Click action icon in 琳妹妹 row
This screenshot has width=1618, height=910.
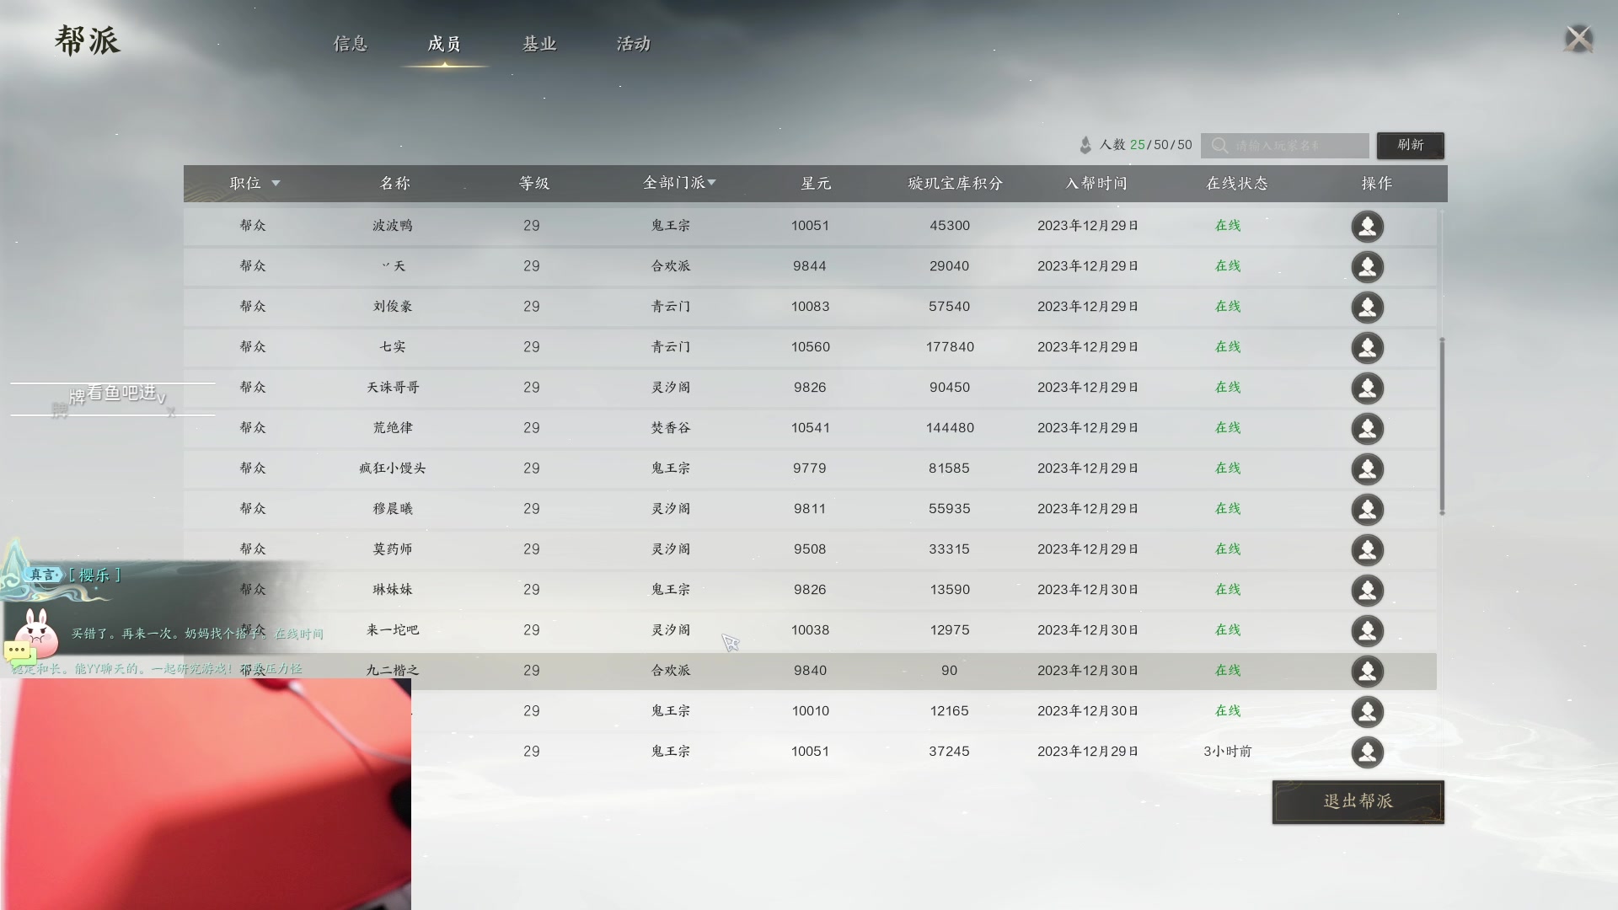tap(1367, 591)
